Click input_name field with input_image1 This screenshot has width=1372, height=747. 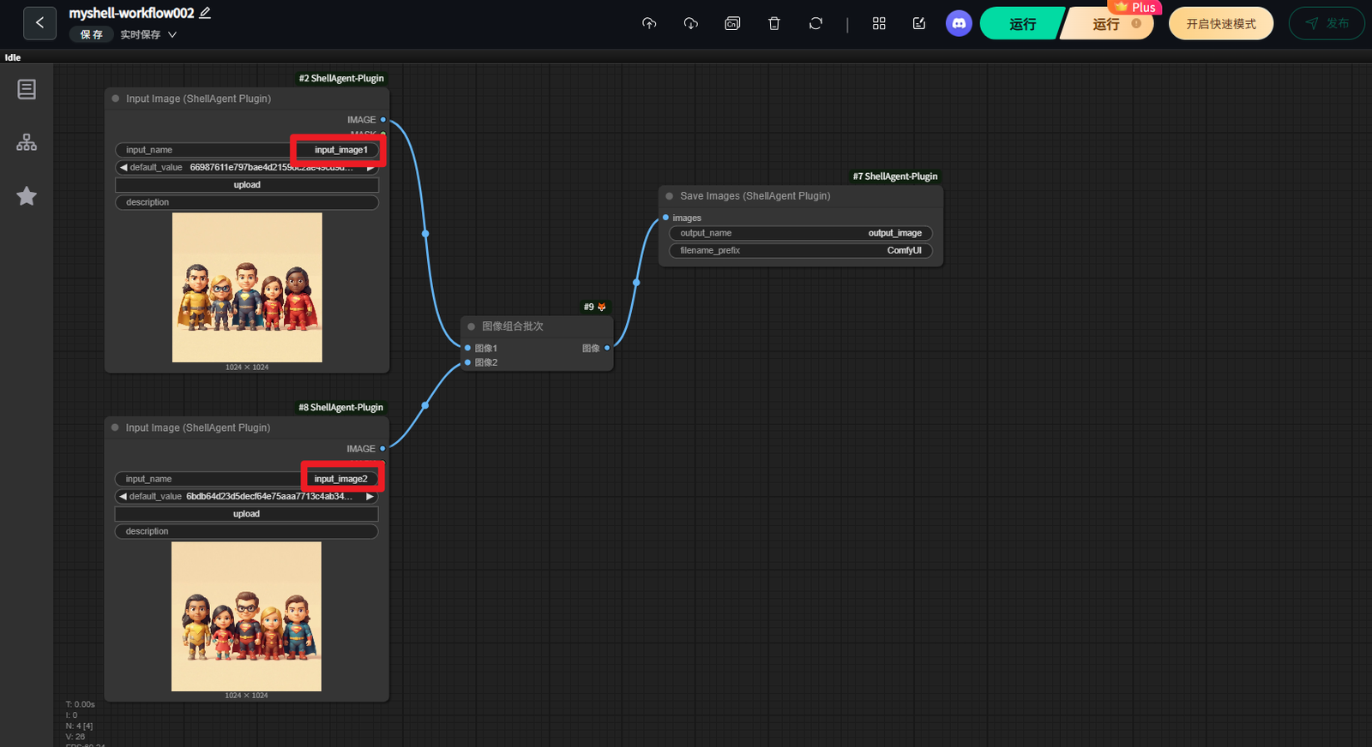tap(247, 150)
